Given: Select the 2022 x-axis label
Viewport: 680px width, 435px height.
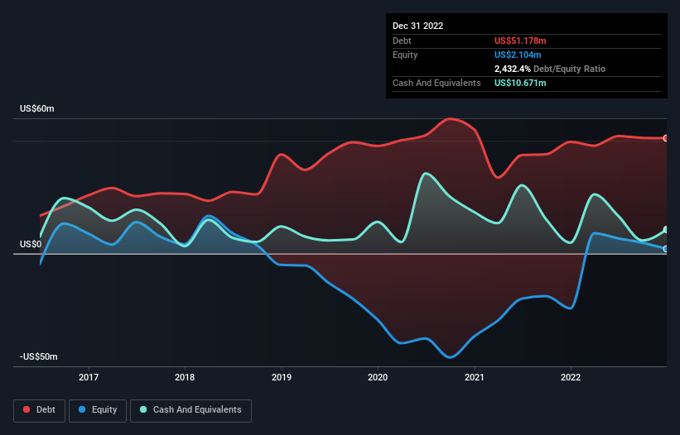Looking at the screenshot, I should point(571,377).
